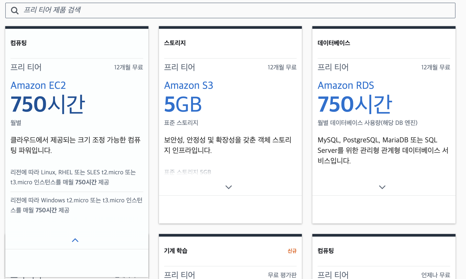Focus the 프리 티어 제품 검색 field
This screenshot has width=466, height=279.
click(x=230, y=10)
